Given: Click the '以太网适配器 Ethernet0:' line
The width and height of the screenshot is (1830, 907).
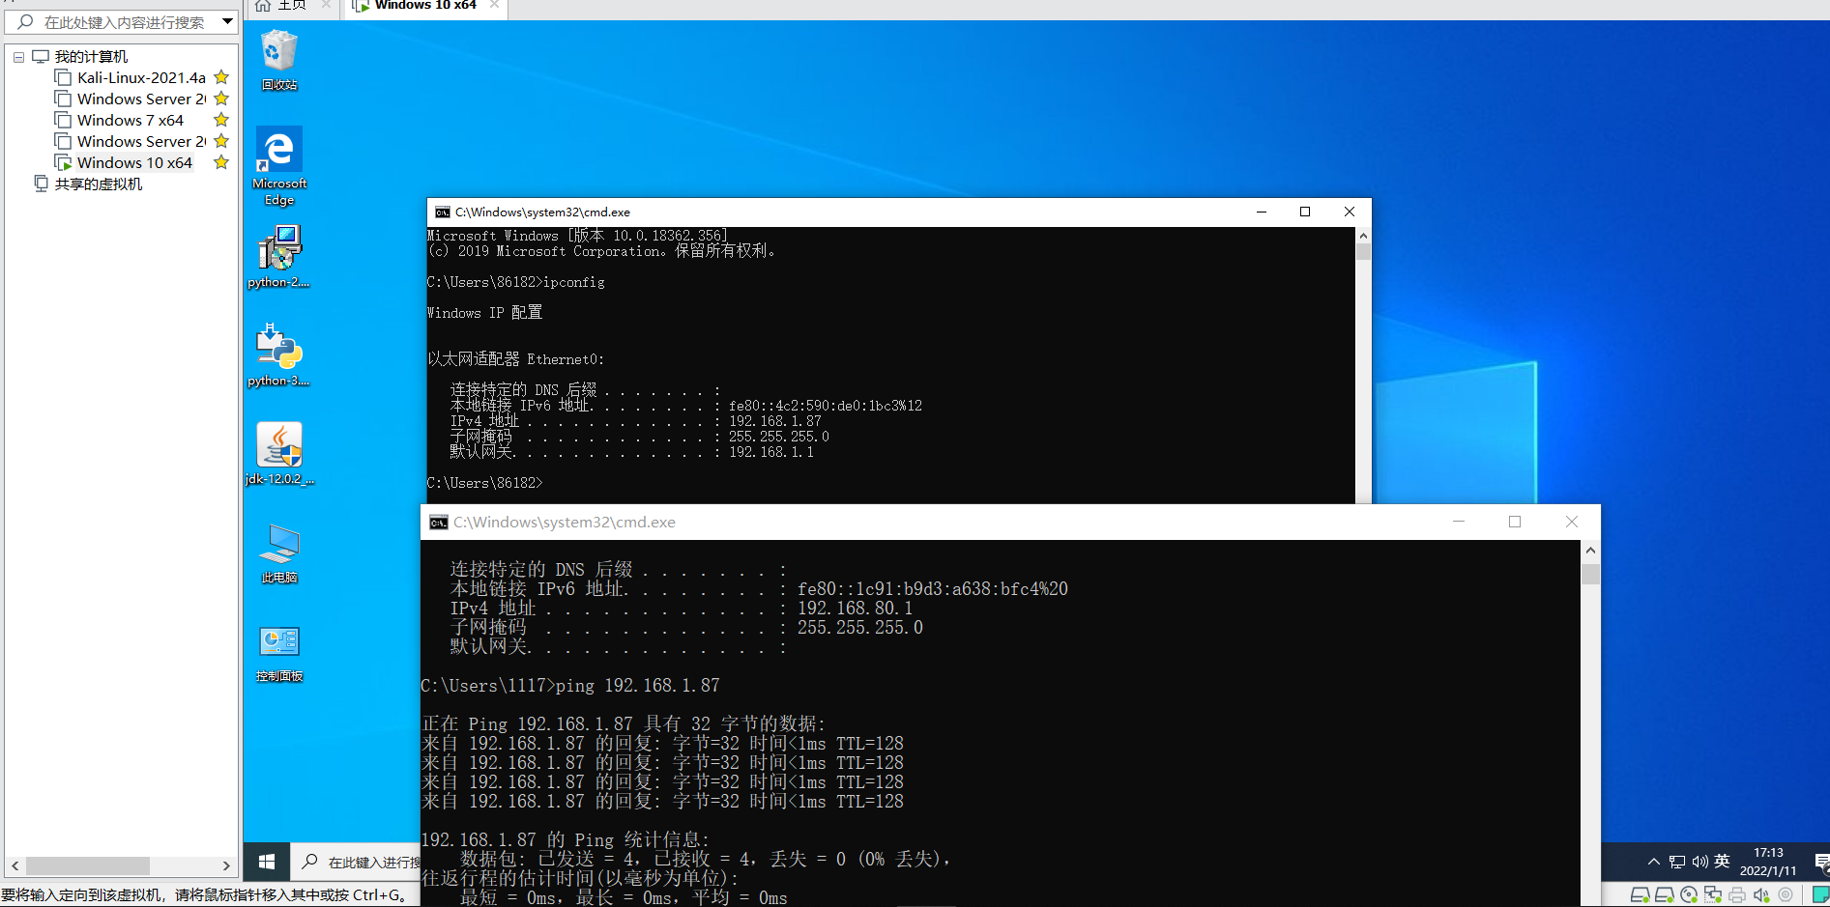Looking at the screenshot, I should point(516,359).
